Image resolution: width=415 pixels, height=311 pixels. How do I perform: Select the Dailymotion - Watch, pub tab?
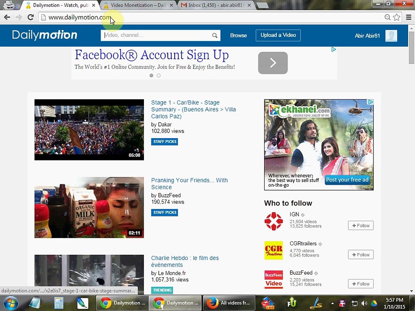tap(61, 5)
